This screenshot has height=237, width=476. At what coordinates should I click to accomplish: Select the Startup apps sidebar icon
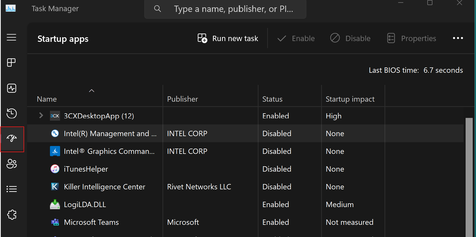(x=12, y=139)
